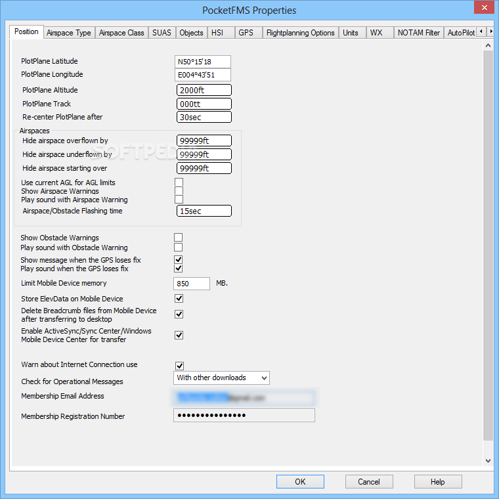Enable Show Obstacle Warnings checkbox
Viewport: 499px width, 499px height.
[x=178, y=238]
